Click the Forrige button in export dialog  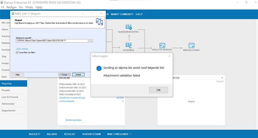coord(65,75)
